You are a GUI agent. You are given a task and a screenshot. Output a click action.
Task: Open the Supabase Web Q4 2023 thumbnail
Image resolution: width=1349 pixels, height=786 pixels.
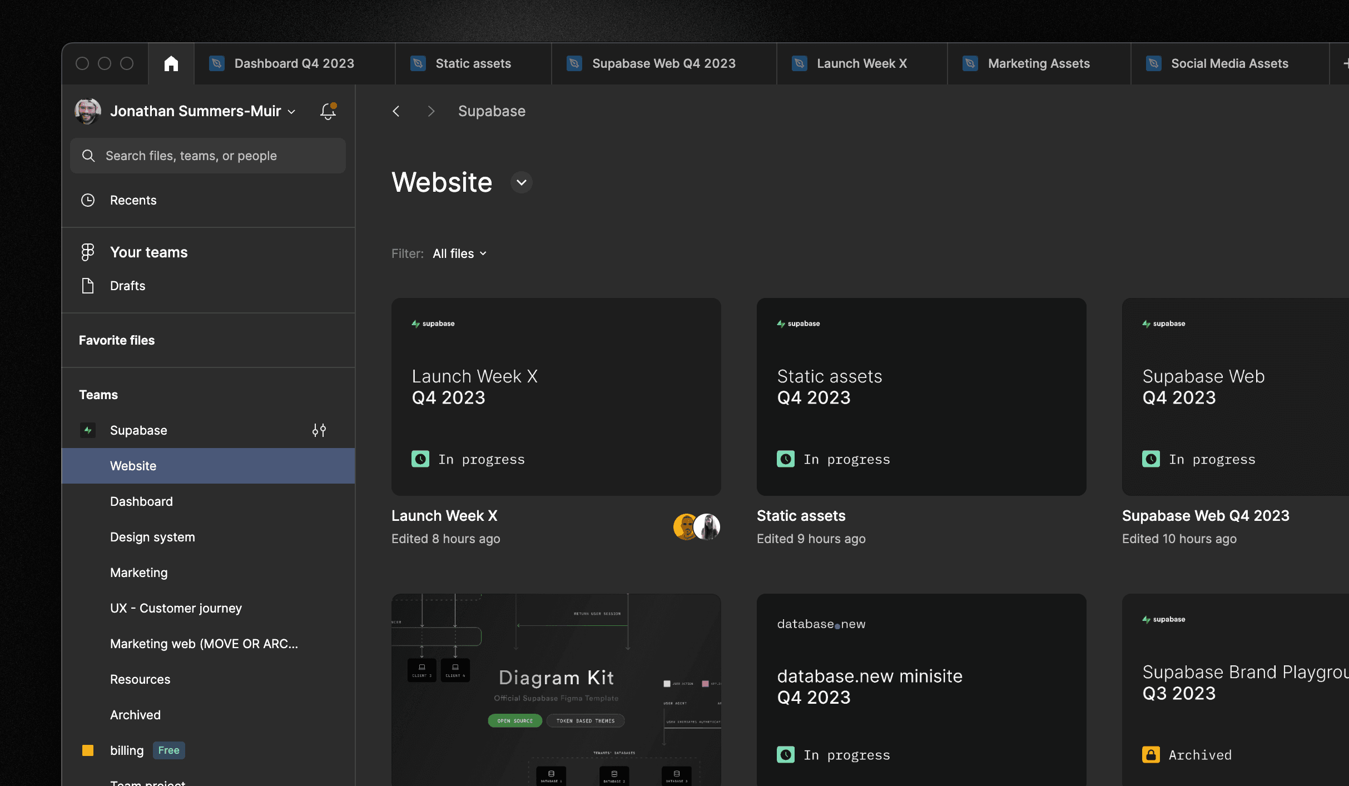coord(1236,397)
